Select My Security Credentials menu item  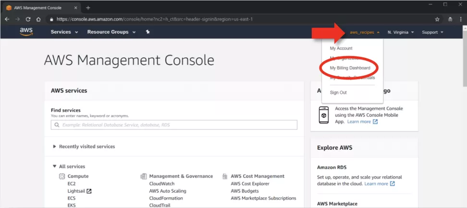[352, 78]
